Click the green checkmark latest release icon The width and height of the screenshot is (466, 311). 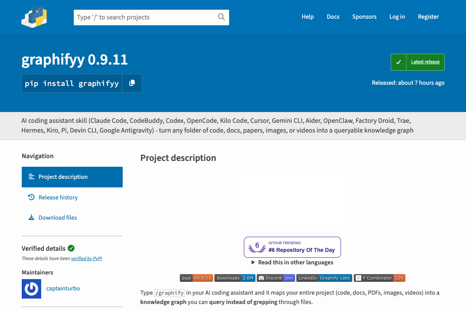coord(398,62)
